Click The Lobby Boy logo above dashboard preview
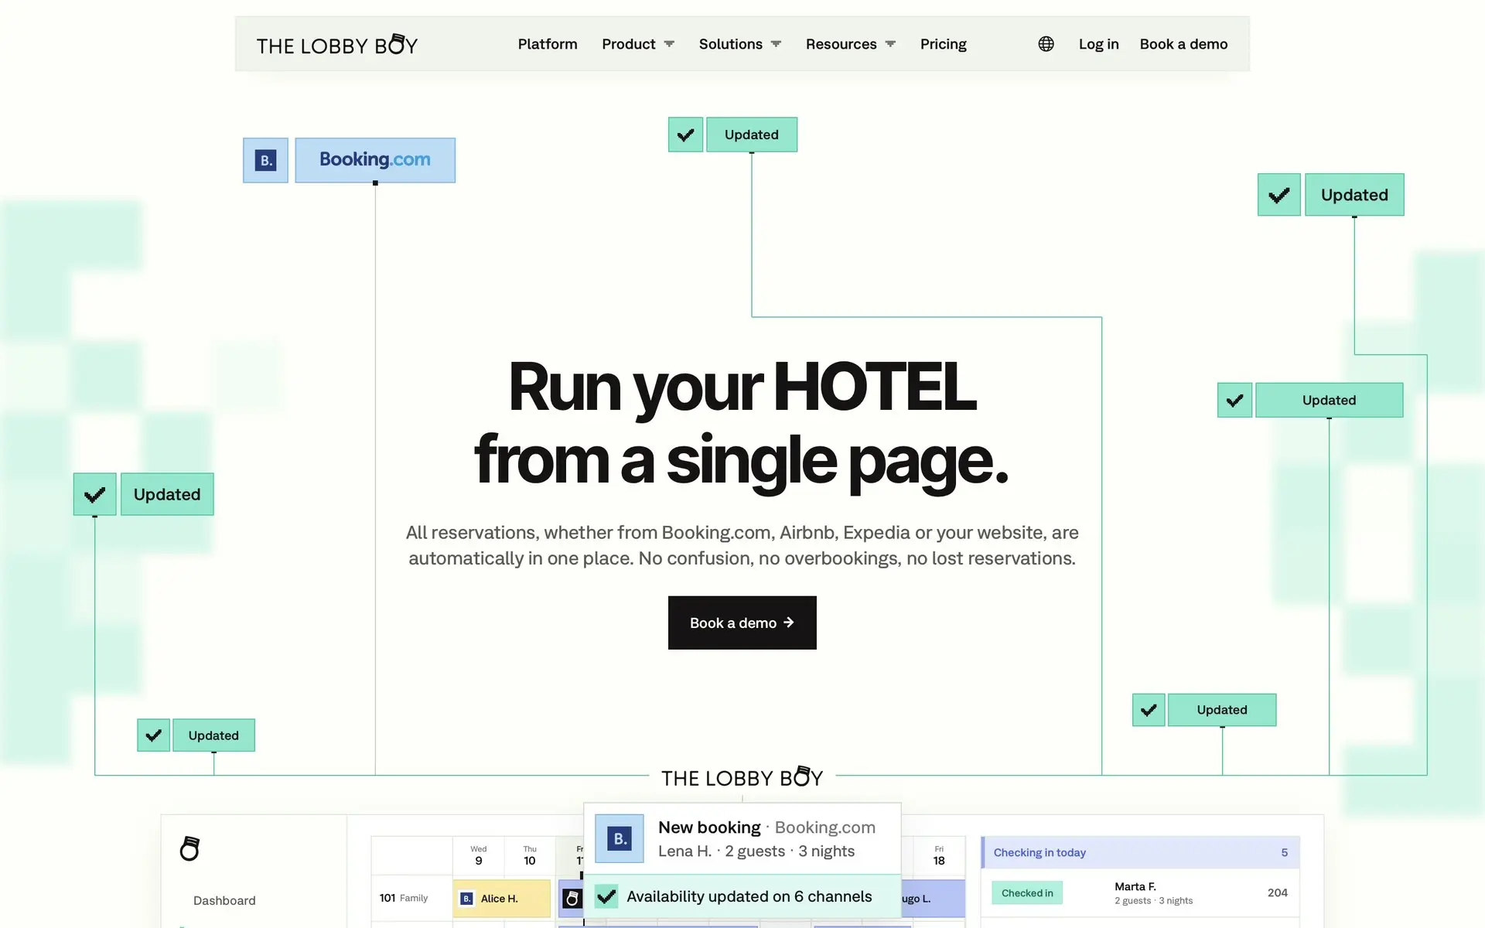 [742, 776]
